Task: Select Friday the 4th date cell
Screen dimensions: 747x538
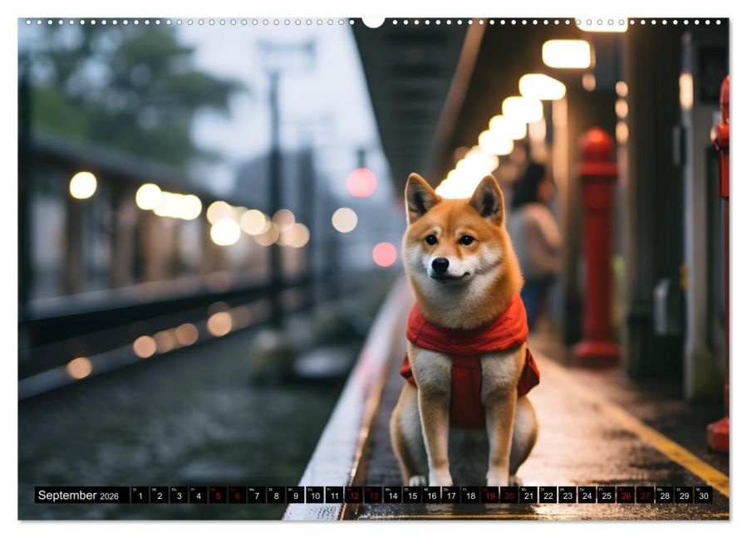Action: 198,496
